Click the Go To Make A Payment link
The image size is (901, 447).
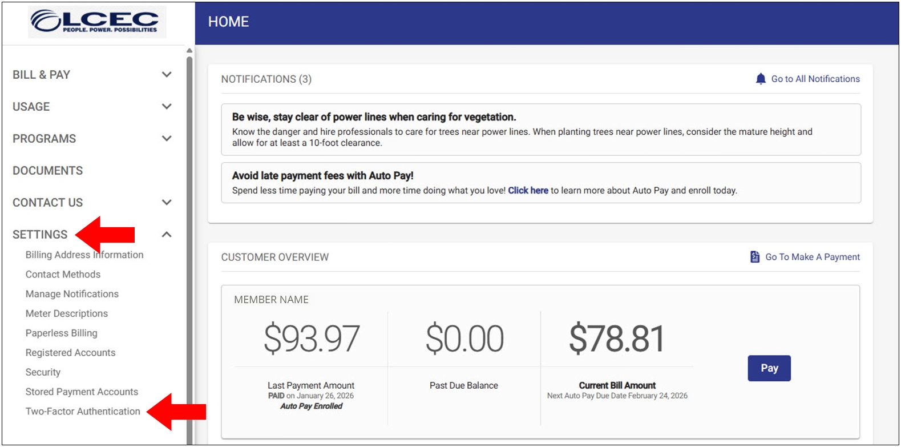point(812,257)
